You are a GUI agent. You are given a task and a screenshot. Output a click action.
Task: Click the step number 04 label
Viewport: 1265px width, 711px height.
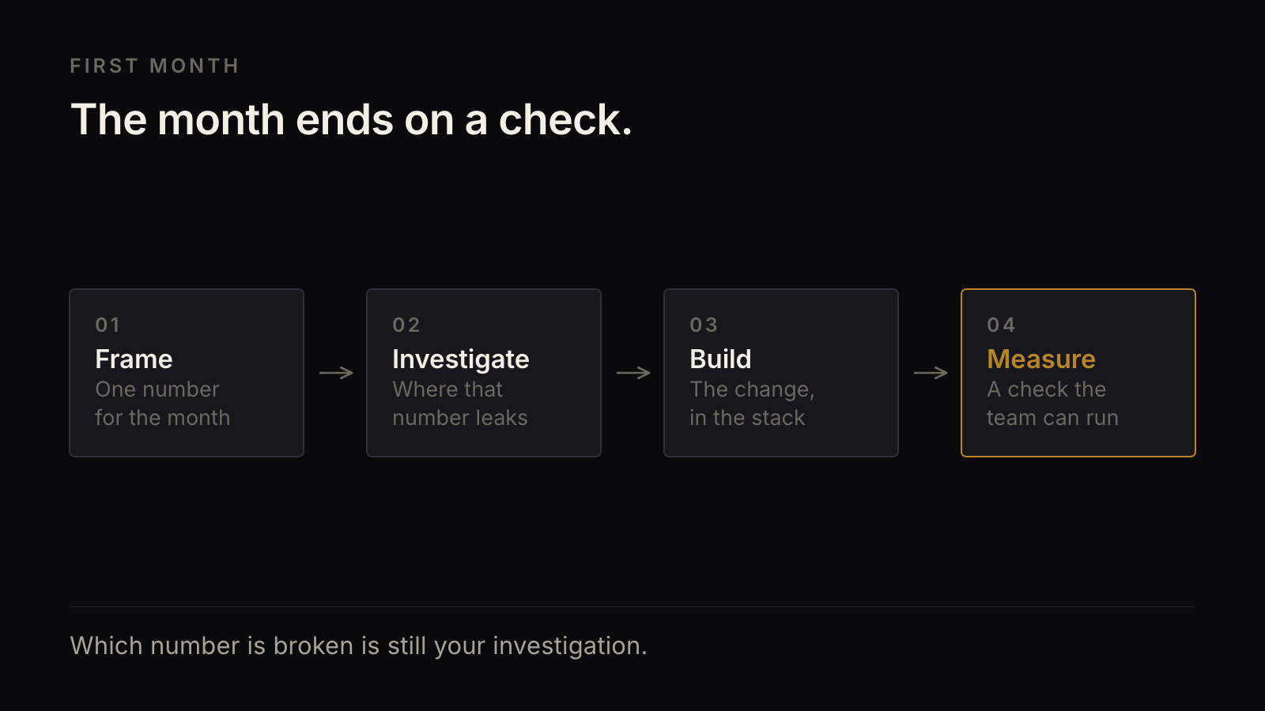pos(1001,325)
